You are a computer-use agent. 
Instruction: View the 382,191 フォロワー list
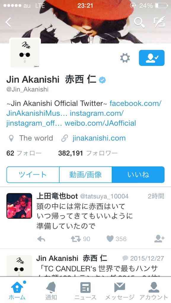88,154
